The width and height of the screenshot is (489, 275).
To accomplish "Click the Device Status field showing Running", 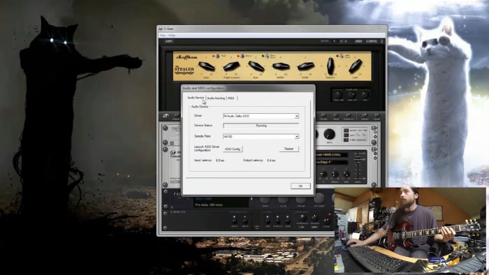I will point(261,126).
